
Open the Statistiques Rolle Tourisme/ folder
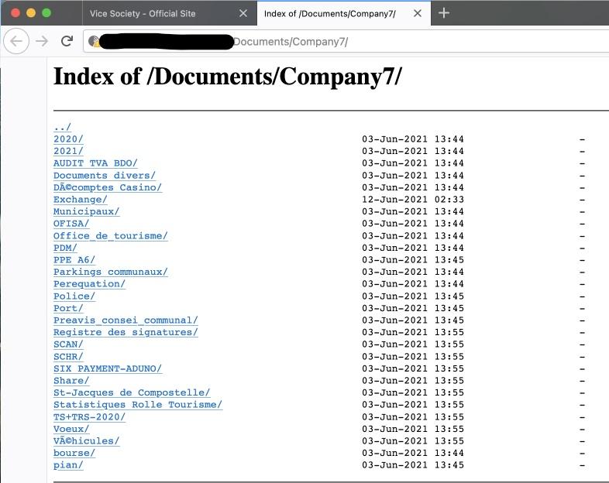(x=138, y=405)
